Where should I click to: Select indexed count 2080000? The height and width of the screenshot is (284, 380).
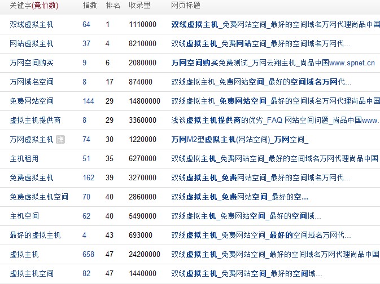coord(142,63)
